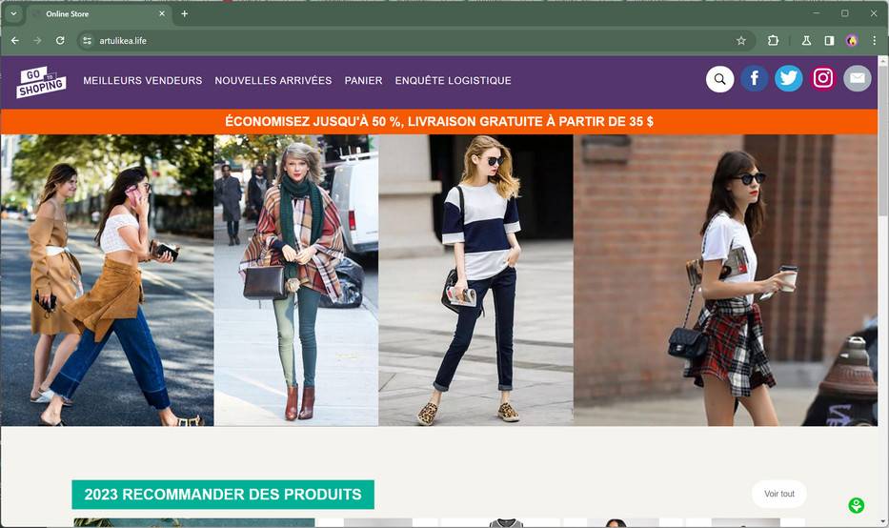The image size is (889, 528).
Task: Maximize the browser window
Action: pyautogui.click(x=845, y=13)
